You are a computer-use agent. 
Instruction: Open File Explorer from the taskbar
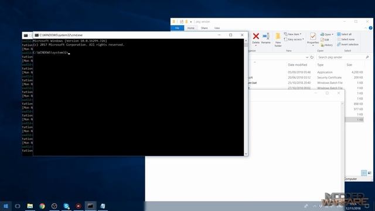(x=30, y=206)
